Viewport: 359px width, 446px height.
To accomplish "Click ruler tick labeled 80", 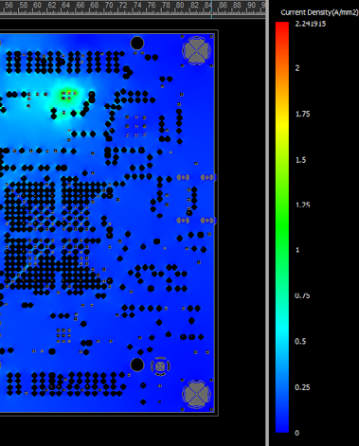I will click(180, 6).
